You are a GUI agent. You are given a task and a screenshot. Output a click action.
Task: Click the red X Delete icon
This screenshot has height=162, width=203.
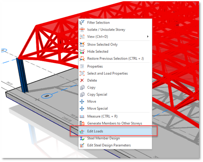point(82,80)
